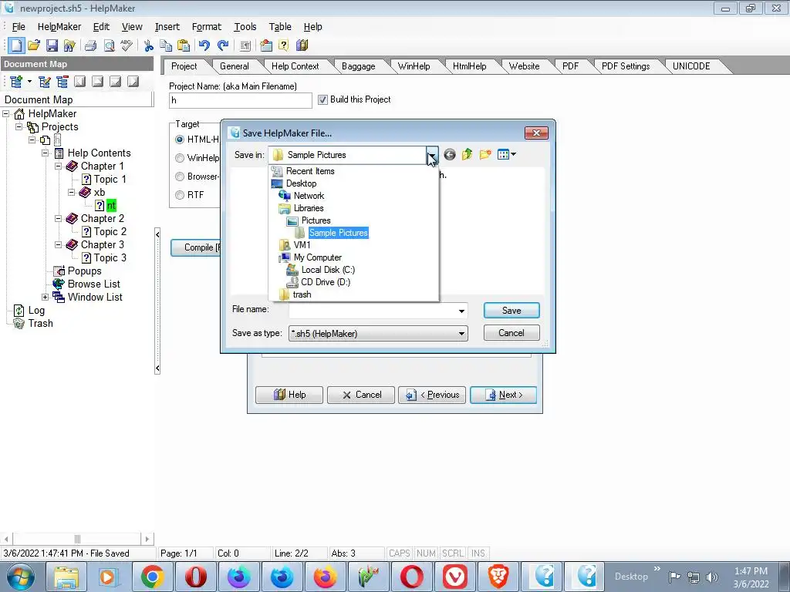Click the add tree item icon
The image size is (790, 592).
tap(15, 82)
